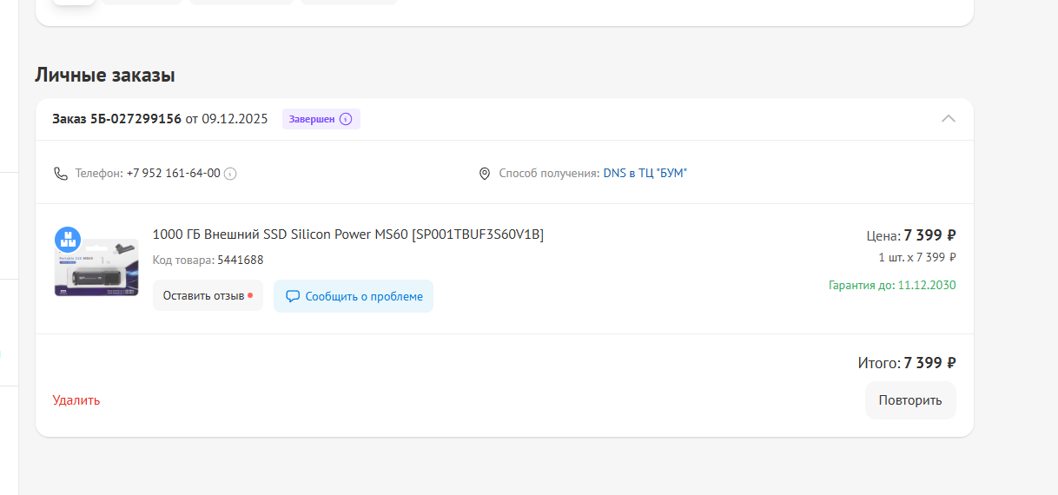The width and height of the screenshot is (1058, 495).
Task: Delete the order via Удалить
Action: click(76, 400)
